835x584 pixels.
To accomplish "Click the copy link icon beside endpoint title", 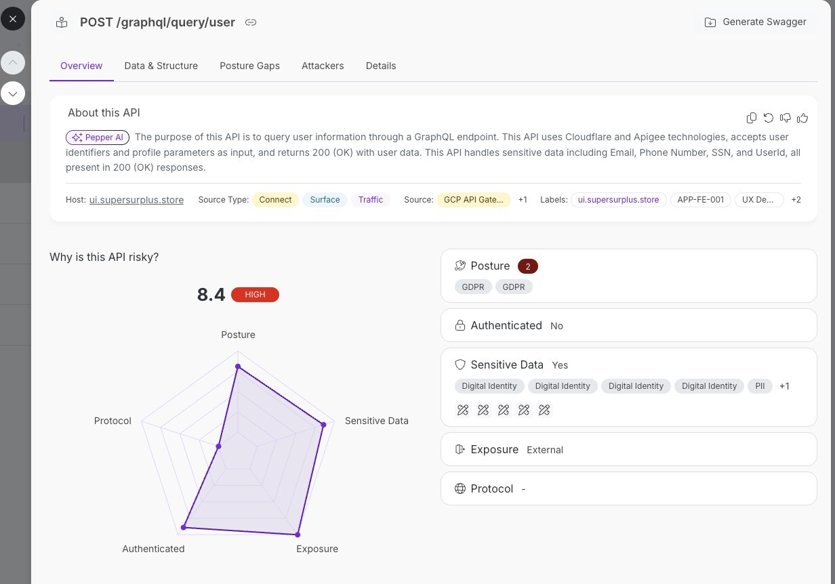I will (x=251, y=22).
